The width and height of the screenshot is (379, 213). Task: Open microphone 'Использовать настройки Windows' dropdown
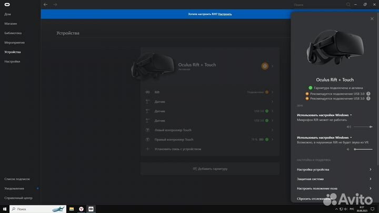click(x=324, y=115)
